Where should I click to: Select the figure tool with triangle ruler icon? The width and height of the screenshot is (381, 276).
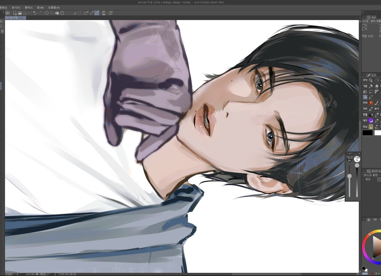377,91
